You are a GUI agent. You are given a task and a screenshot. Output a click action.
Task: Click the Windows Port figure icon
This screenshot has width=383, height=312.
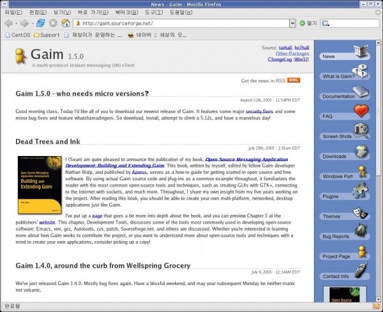coord(363,171)
